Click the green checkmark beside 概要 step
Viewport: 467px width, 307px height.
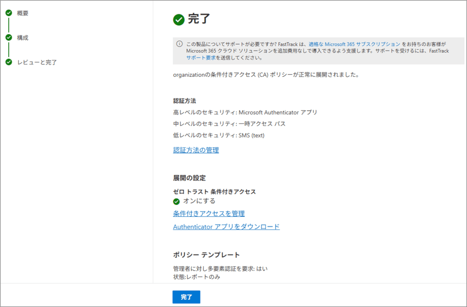coord(9,13)
